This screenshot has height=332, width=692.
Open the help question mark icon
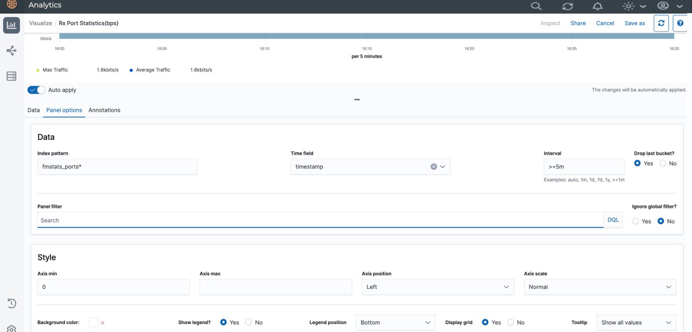[x=680, y=23]
